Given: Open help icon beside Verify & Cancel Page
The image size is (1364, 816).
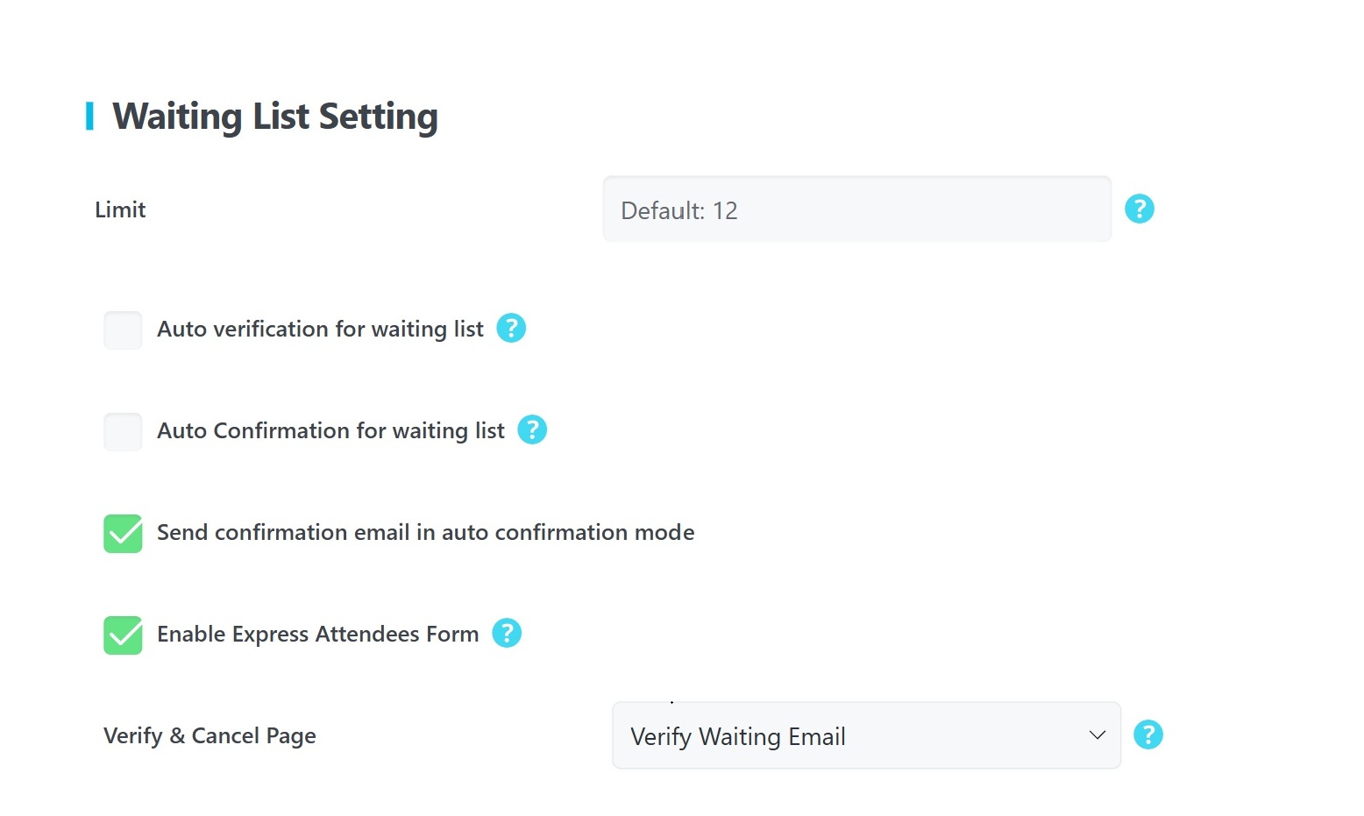Looking at the screenshot, I should click(1148, 734).
